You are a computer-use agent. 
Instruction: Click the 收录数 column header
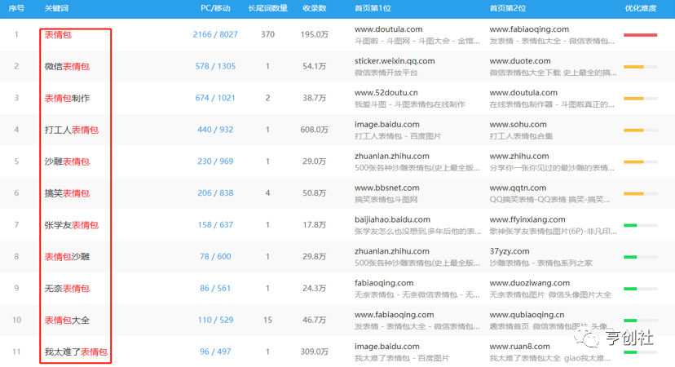[314, 8]
